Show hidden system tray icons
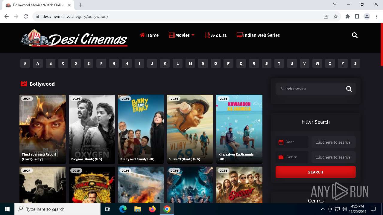Viewport: 383px width, 215px height. pyautogui.click(x=323, y=209)
